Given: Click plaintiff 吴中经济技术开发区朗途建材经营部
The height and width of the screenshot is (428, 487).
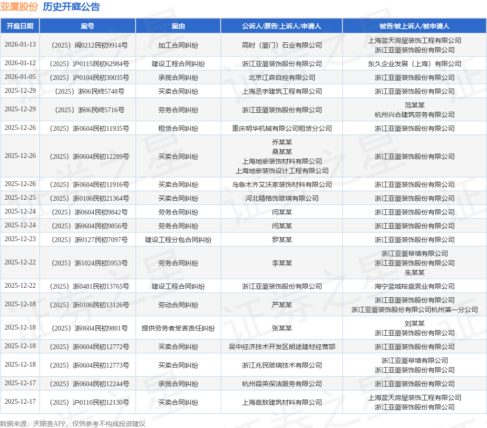Looking at the screenshot, I should pos(282,347).
